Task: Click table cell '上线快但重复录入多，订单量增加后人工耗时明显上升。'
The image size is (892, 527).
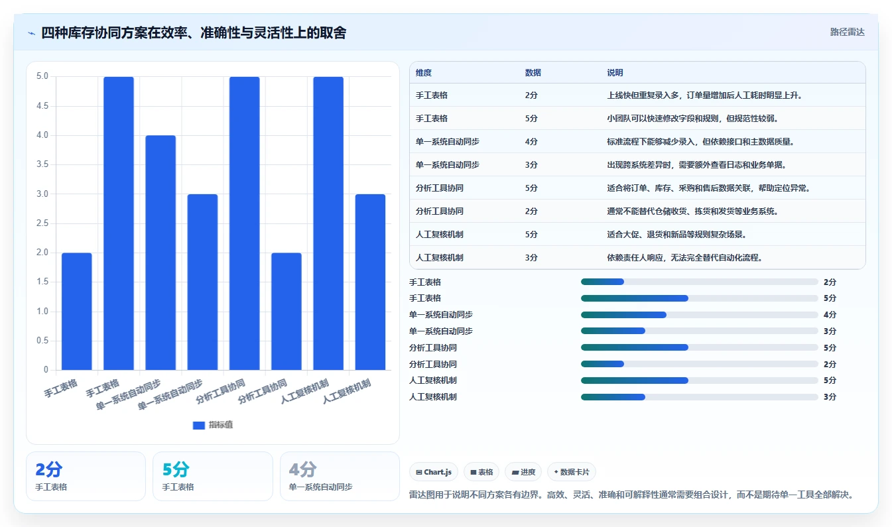Action: (x=704, y=95)
